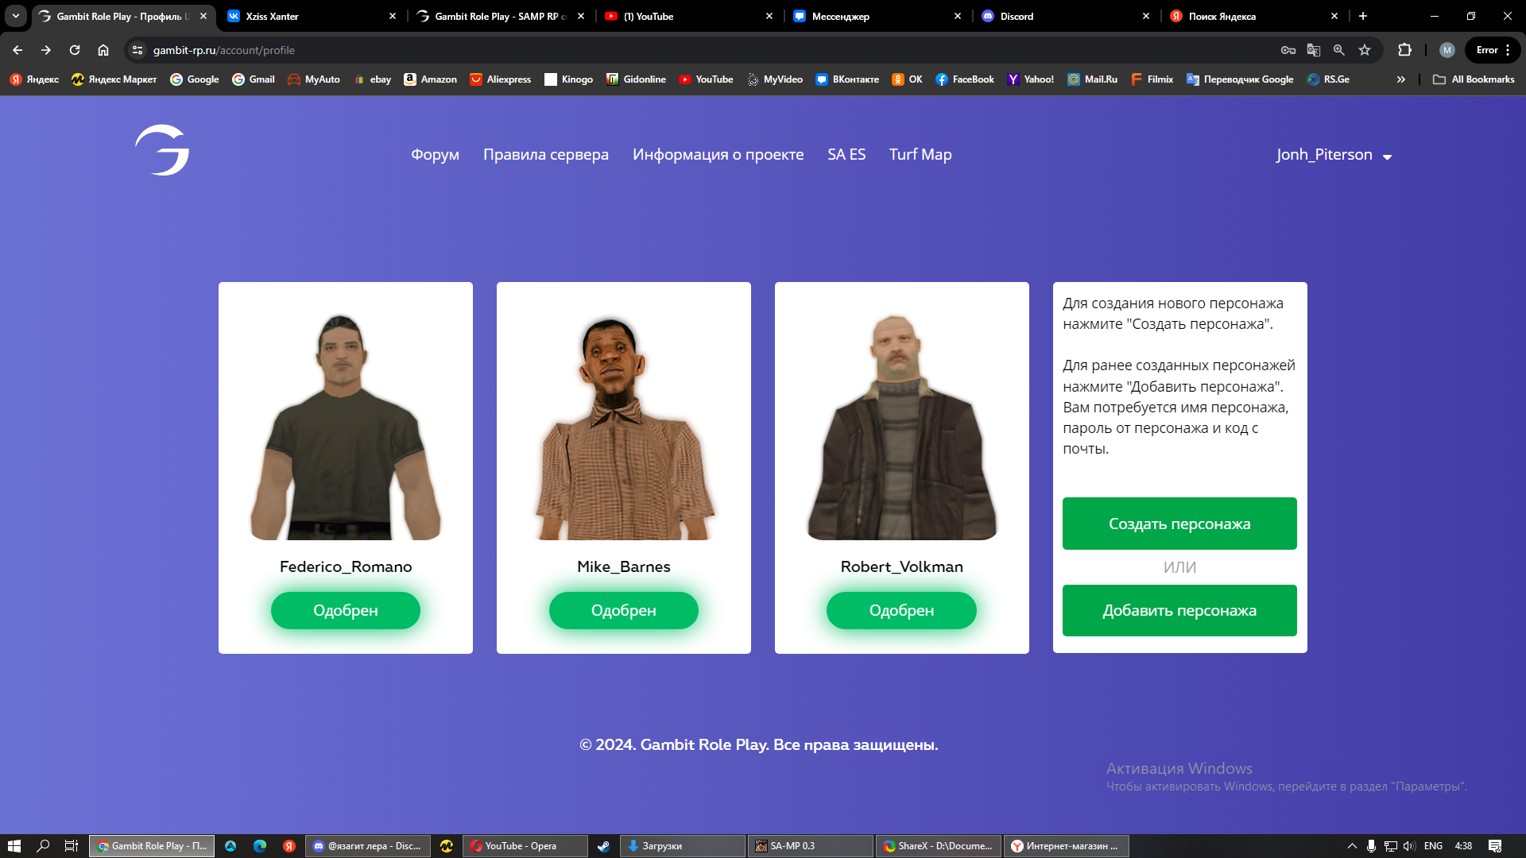Open zoom magnifier icon in address bar
Screen dimensions: 1526x858
tap(1339, 50)
